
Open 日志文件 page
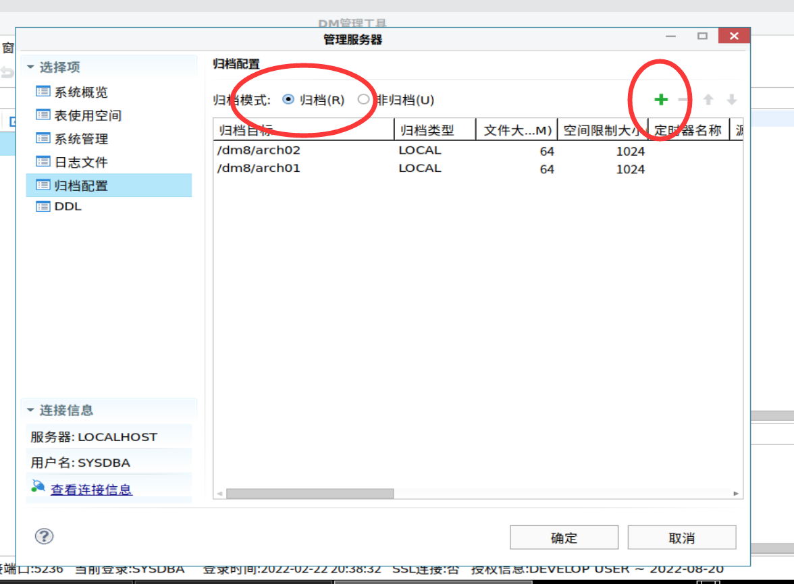81,163
